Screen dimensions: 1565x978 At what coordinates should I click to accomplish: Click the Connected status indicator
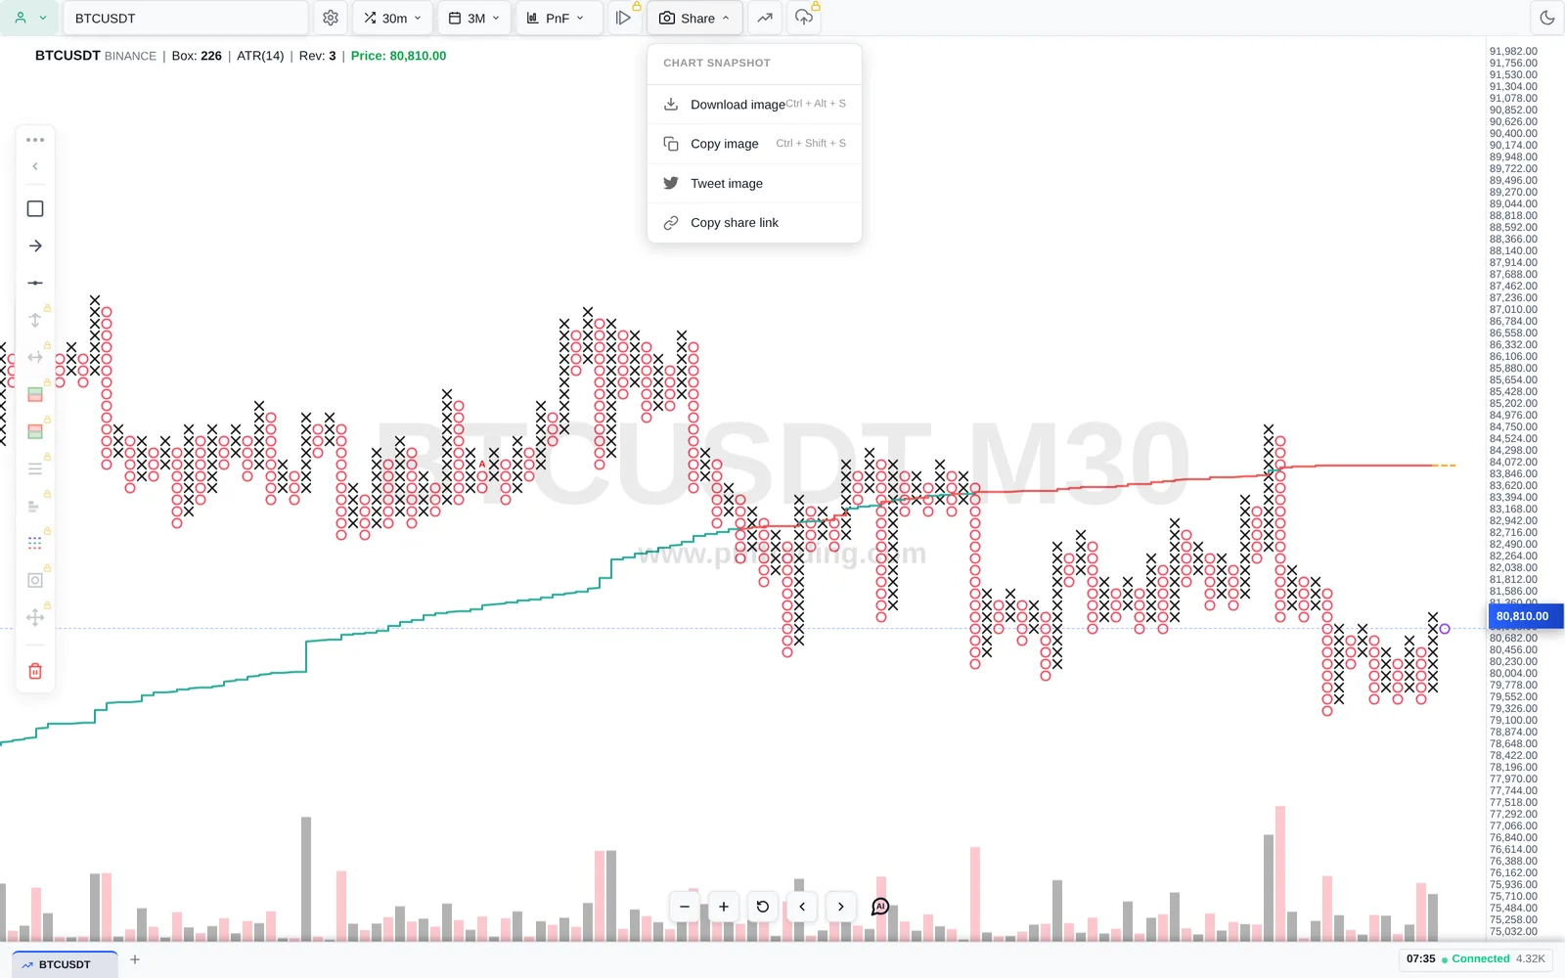tap(1476, 958)
